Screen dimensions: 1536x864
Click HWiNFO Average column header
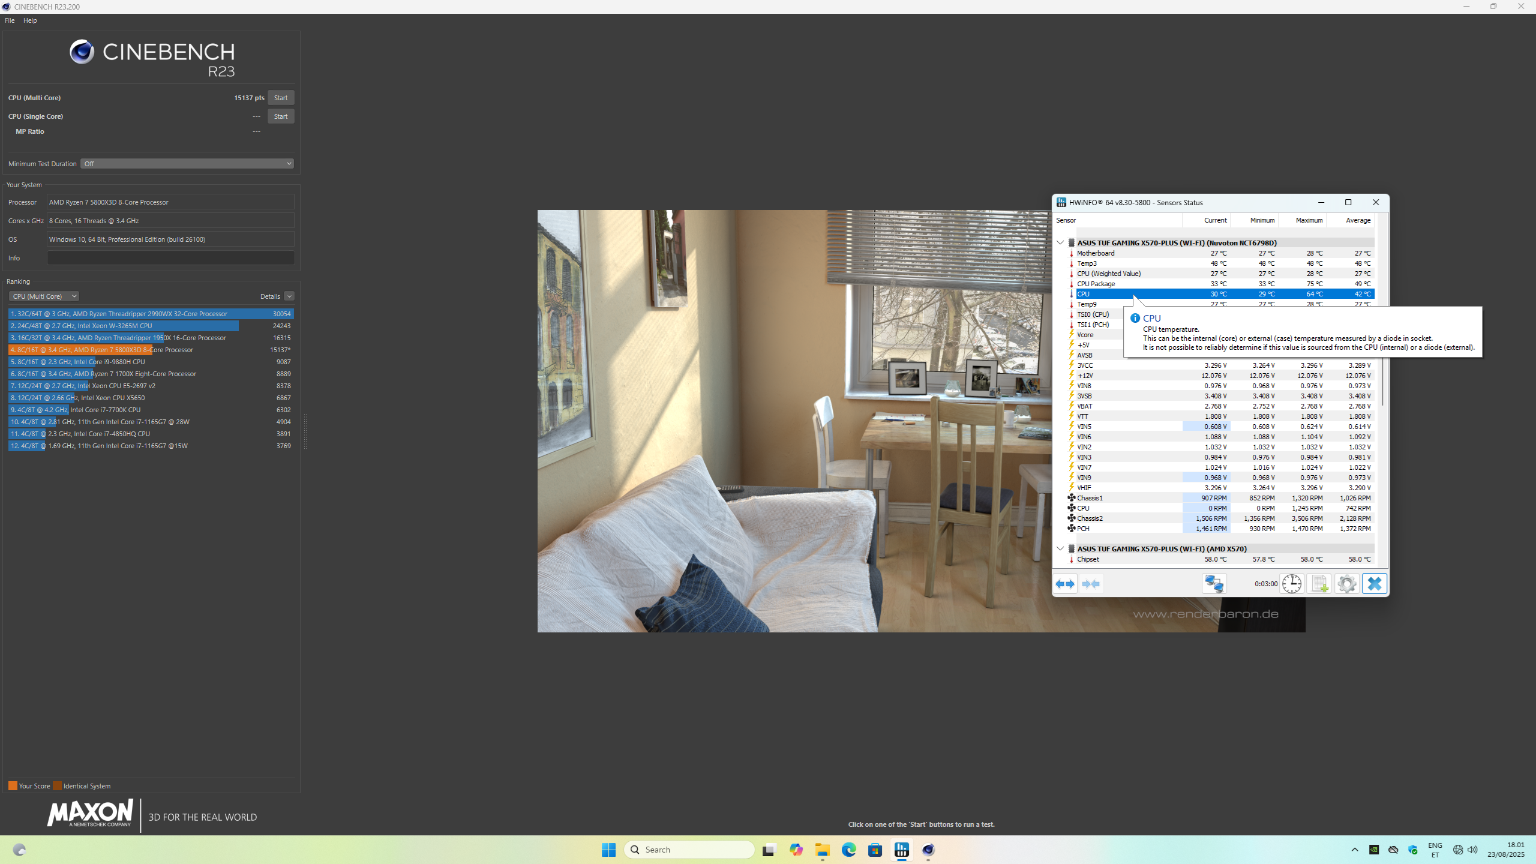1350,220
